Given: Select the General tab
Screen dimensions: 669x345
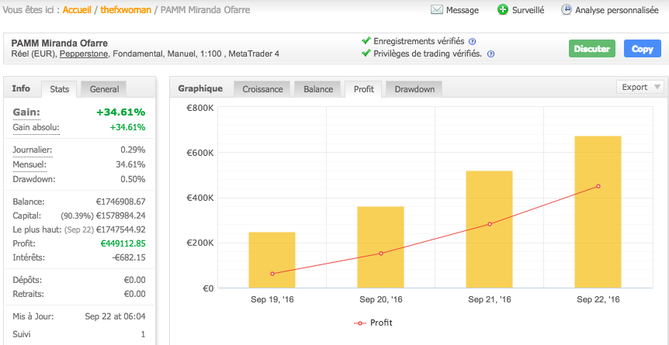Looking at the screenshot, I should tap(104, 89).
